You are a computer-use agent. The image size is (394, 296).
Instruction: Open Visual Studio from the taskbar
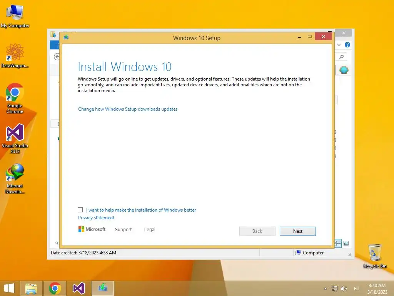(x=78, y=288)
